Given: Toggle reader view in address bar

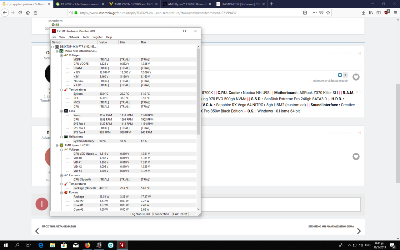Looking at the screenshot, I should tap(305, 13).
